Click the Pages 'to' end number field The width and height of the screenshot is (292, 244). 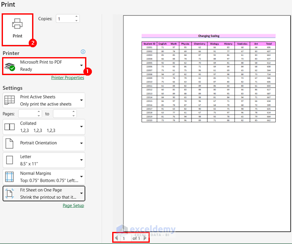[x=63, y=113]
